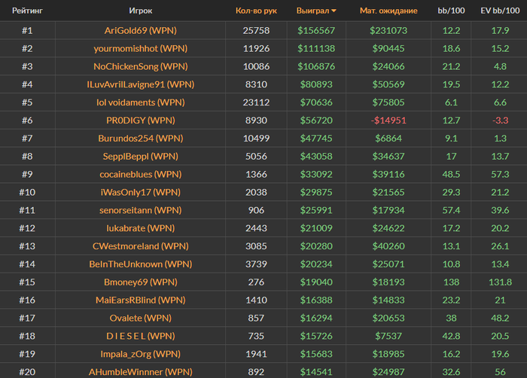
Task: Sort table by Выиграл column
Action: pos(313,11)
